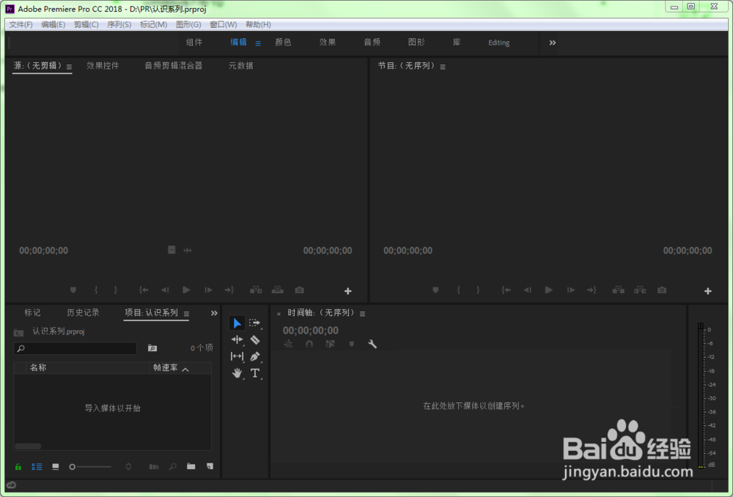Play in the Source monitor
The width and height of the screenshot is (733, 497).
(186, 290)
